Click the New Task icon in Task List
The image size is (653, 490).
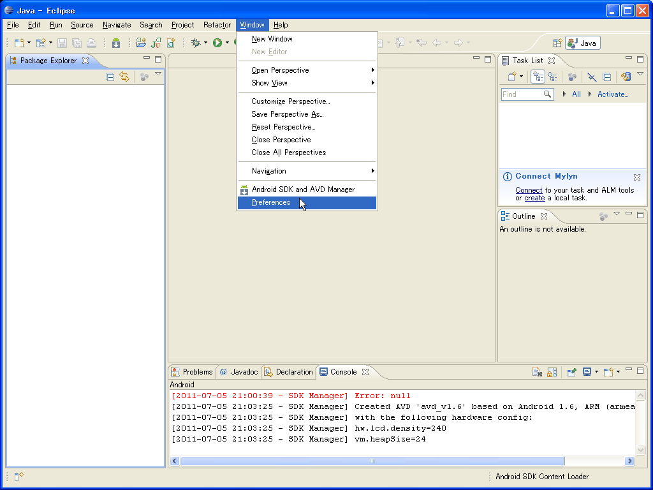(512, 77)
